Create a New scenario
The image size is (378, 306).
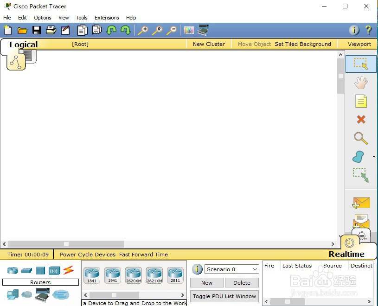tap(207, 283)
